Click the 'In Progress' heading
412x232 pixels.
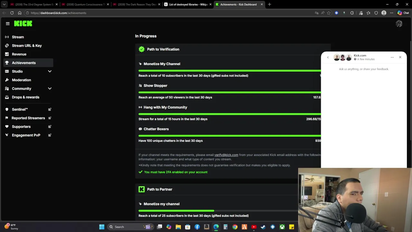(x=146, y=36)
